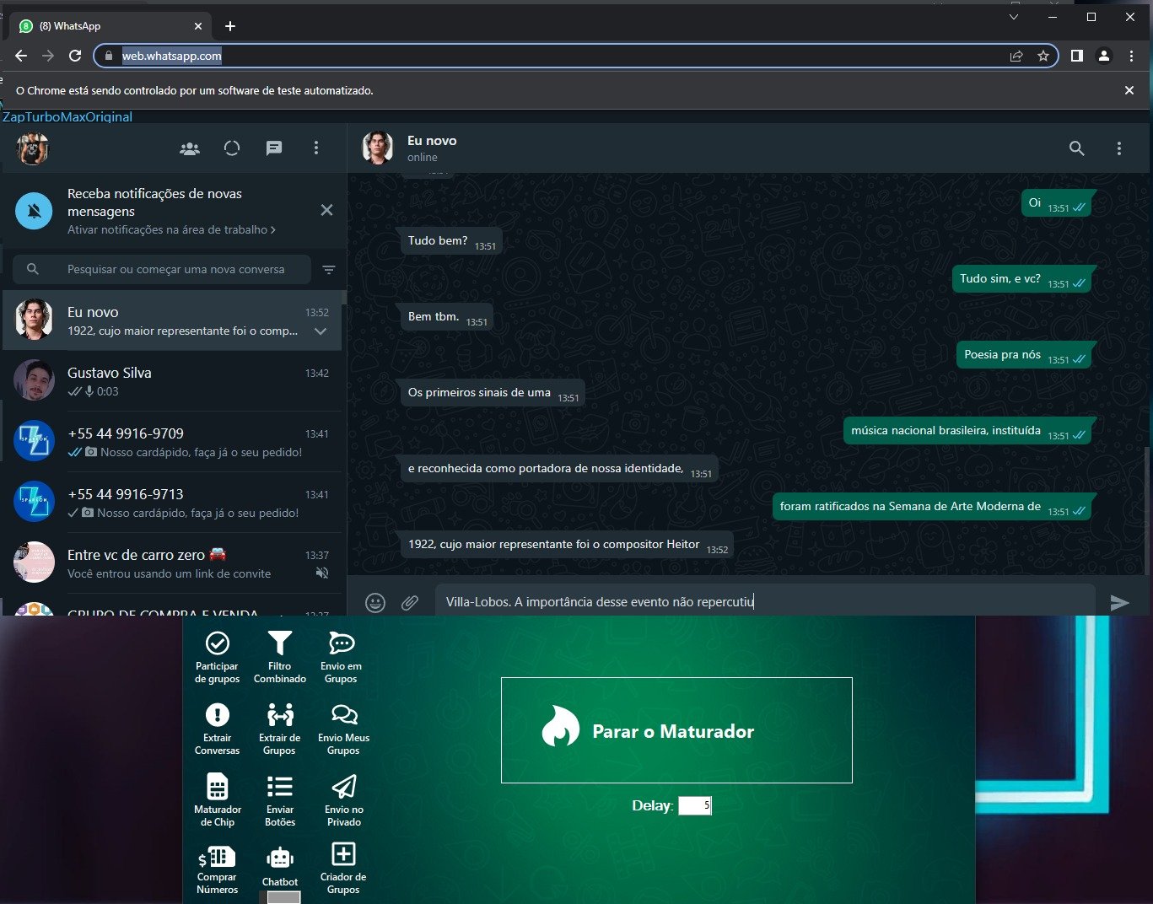The width and height of the screenshot is (1153, 904).
Task: Toggle the unread chats filter icon
Action: (329, 270)
